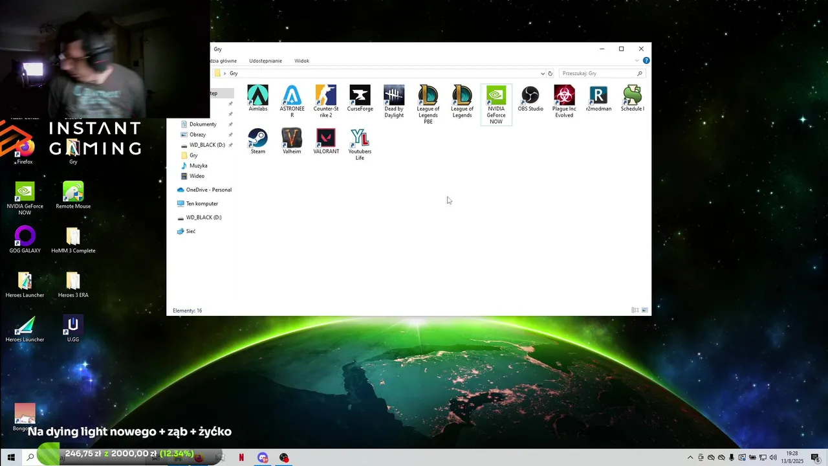Select the Steam shortcut icon
This screenshot has width=828, height=466.
point(257,141)
